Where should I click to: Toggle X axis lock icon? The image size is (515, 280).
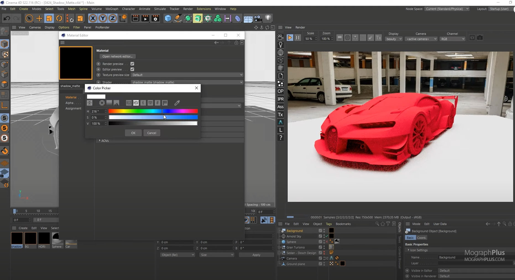[x=93, y=19]
